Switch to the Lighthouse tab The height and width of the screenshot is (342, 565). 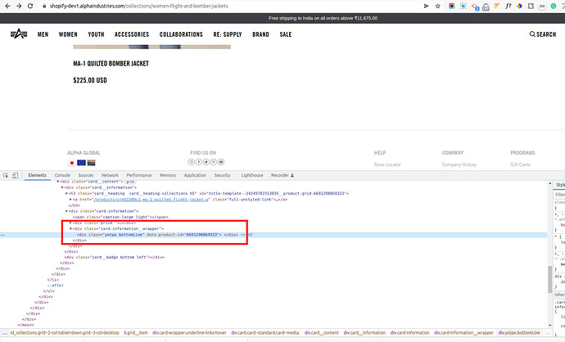tap(252, 175)
